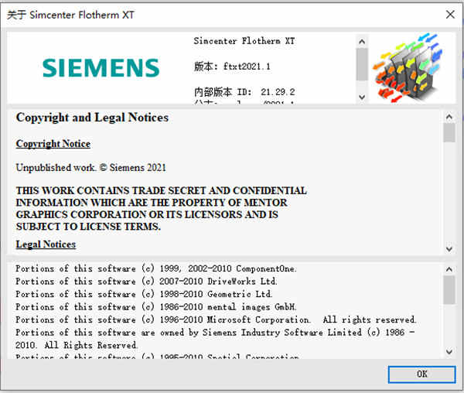Click the version info scrollbar thumb
The width and height of the screenshot is (464, 393).
(x=362, y=63)
